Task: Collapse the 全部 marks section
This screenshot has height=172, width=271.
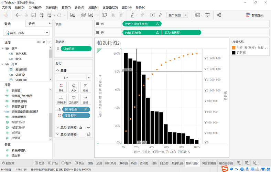Action: click(57, 70)
